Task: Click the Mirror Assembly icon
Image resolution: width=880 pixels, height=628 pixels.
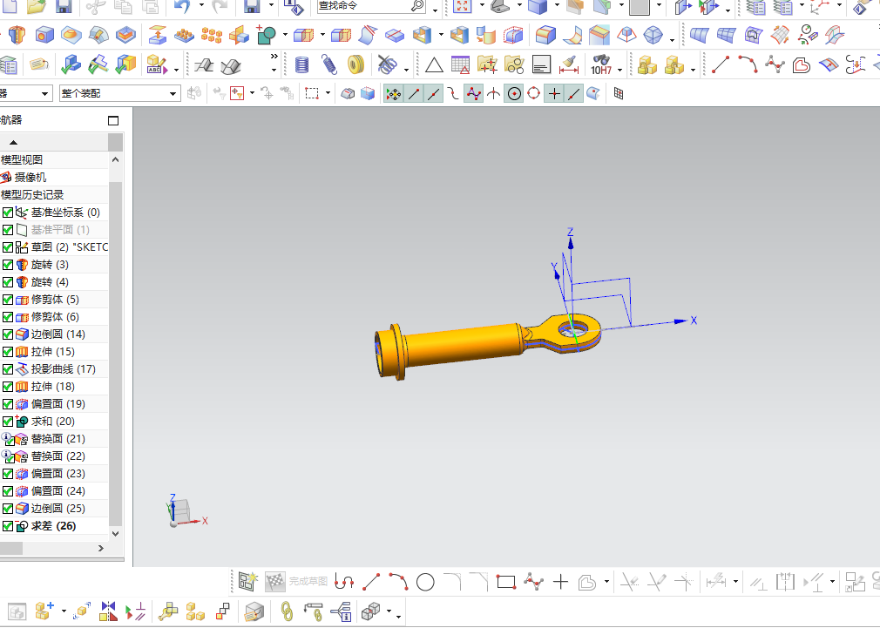Action: [108, 611]
